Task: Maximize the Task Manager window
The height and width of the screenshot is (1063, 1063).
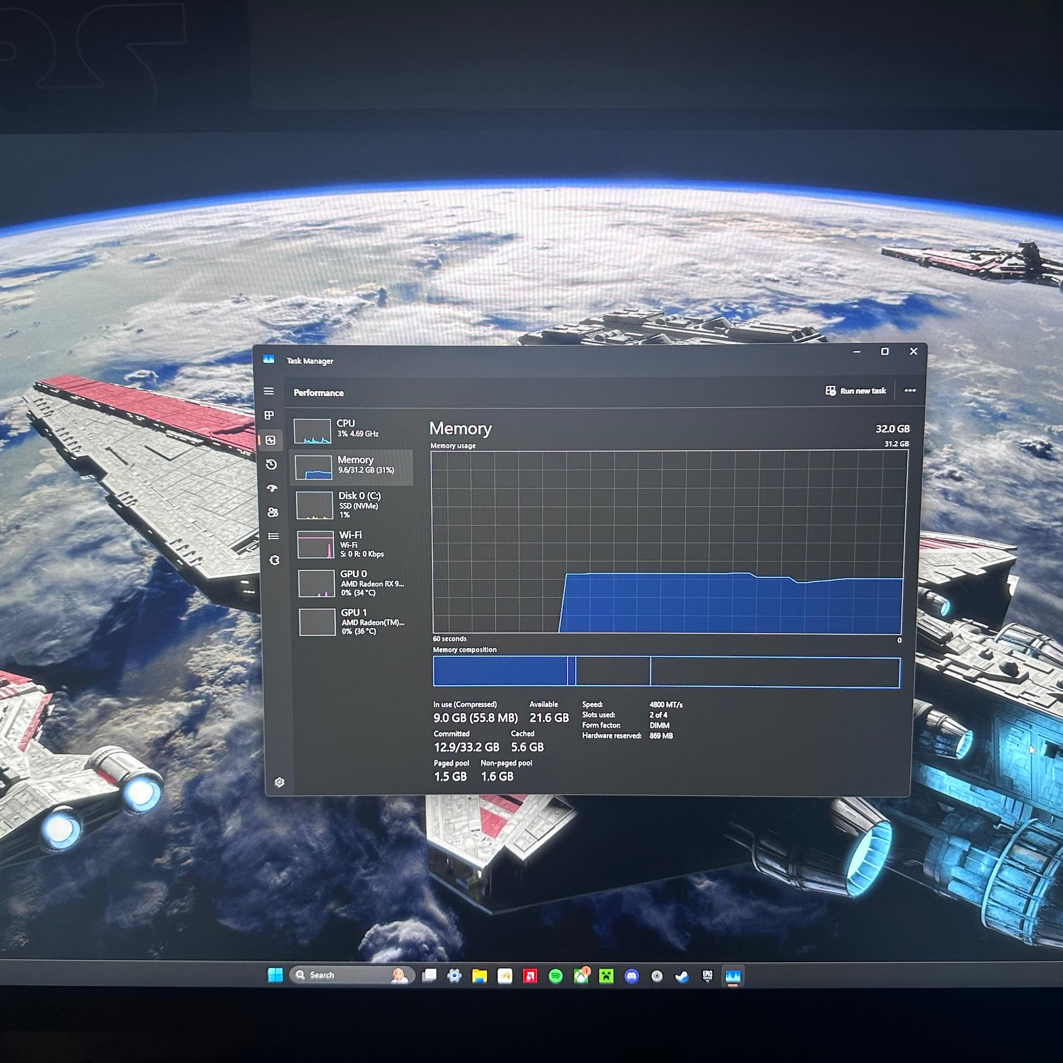Action: pyautogui.click(x=885, y=351)
